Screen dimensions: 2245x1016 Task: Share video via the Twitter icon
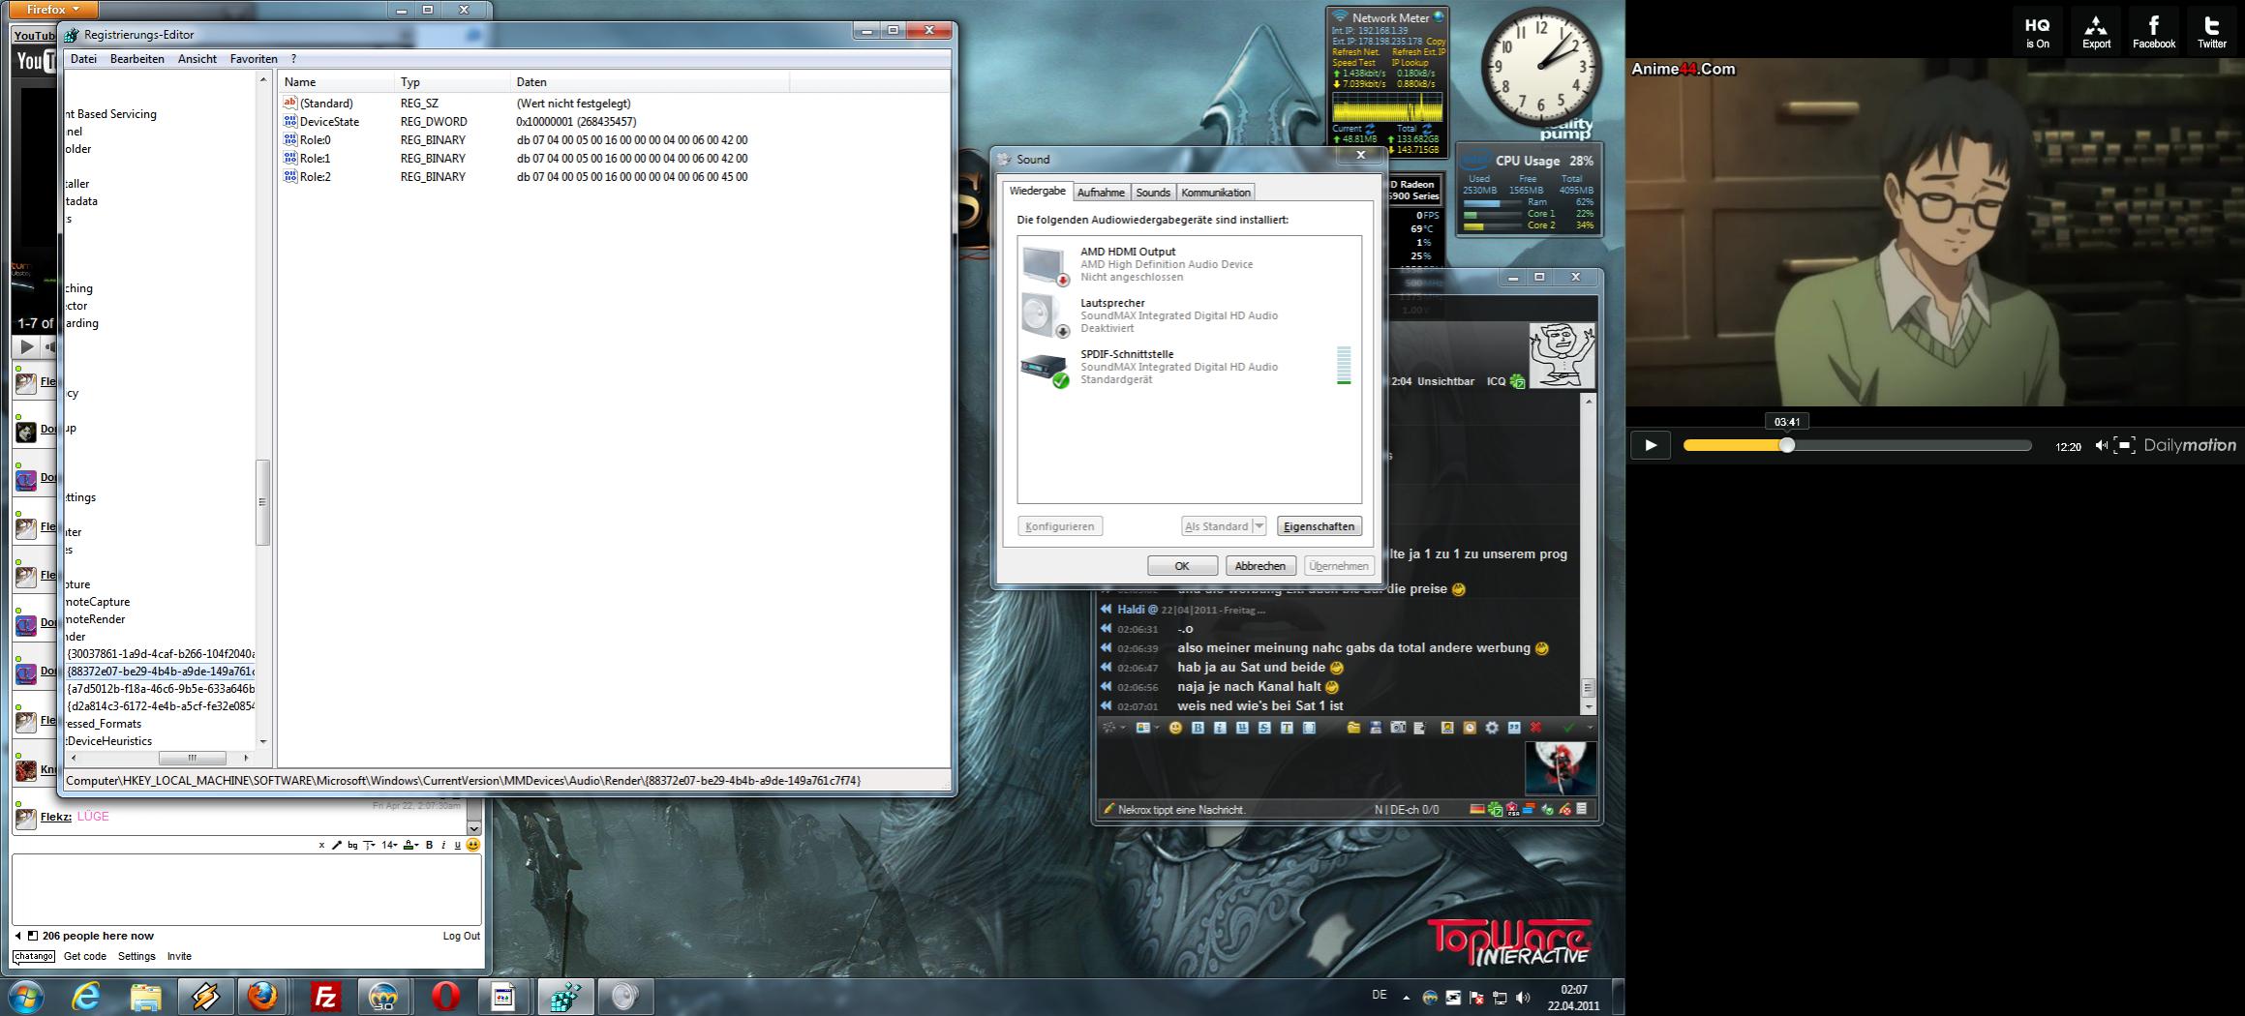(2212, 32)
